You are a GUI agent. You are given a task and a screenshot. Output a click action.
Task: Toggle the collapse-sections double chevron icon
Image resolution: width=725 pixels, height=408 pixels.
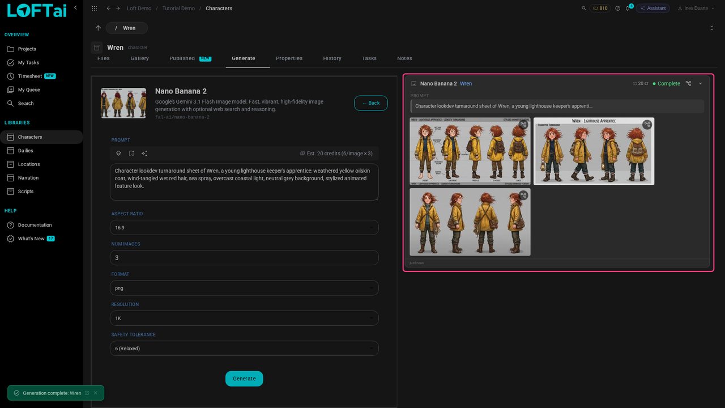(711, 28)
